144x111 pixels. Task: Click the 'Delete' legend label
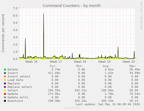13,70
